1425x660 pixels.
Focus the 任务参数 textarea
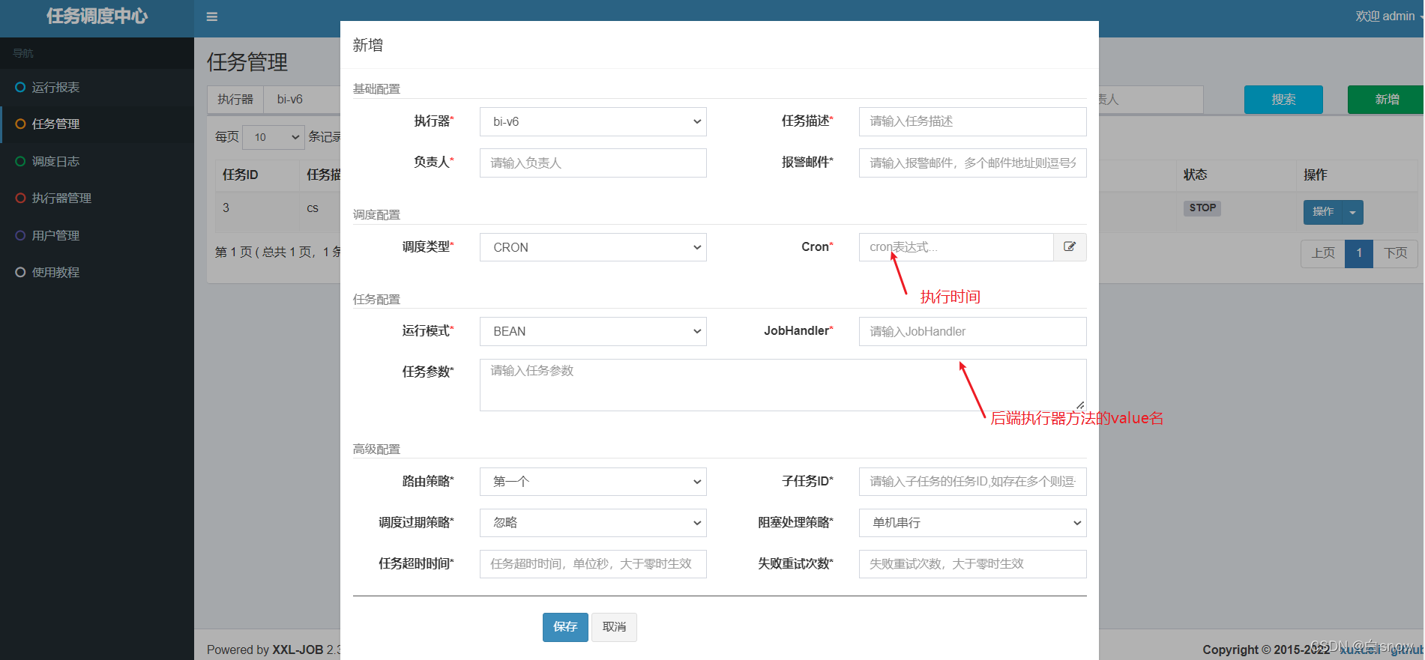(x=783, y=385)
